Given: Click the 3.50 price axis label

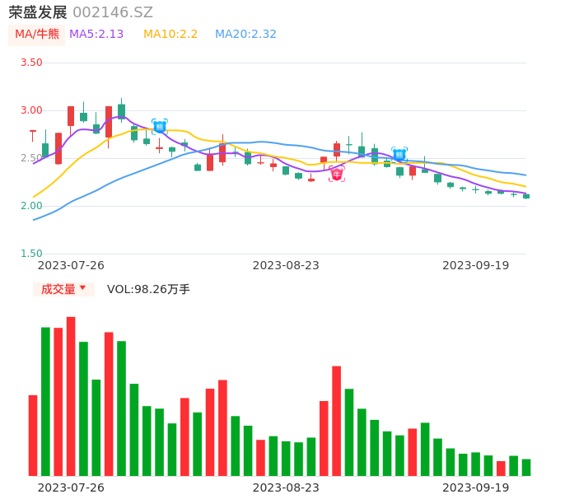Looking at the screenshot, I should point(31,63).
